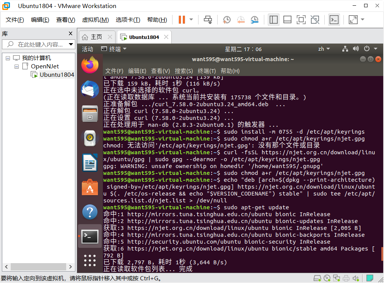Viewport: 384px width, 283px height.
Task: Open terminal 查看(V) menu
Action: 160,71
